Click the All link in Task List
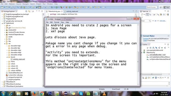The image size is (171, 96). 156,21
